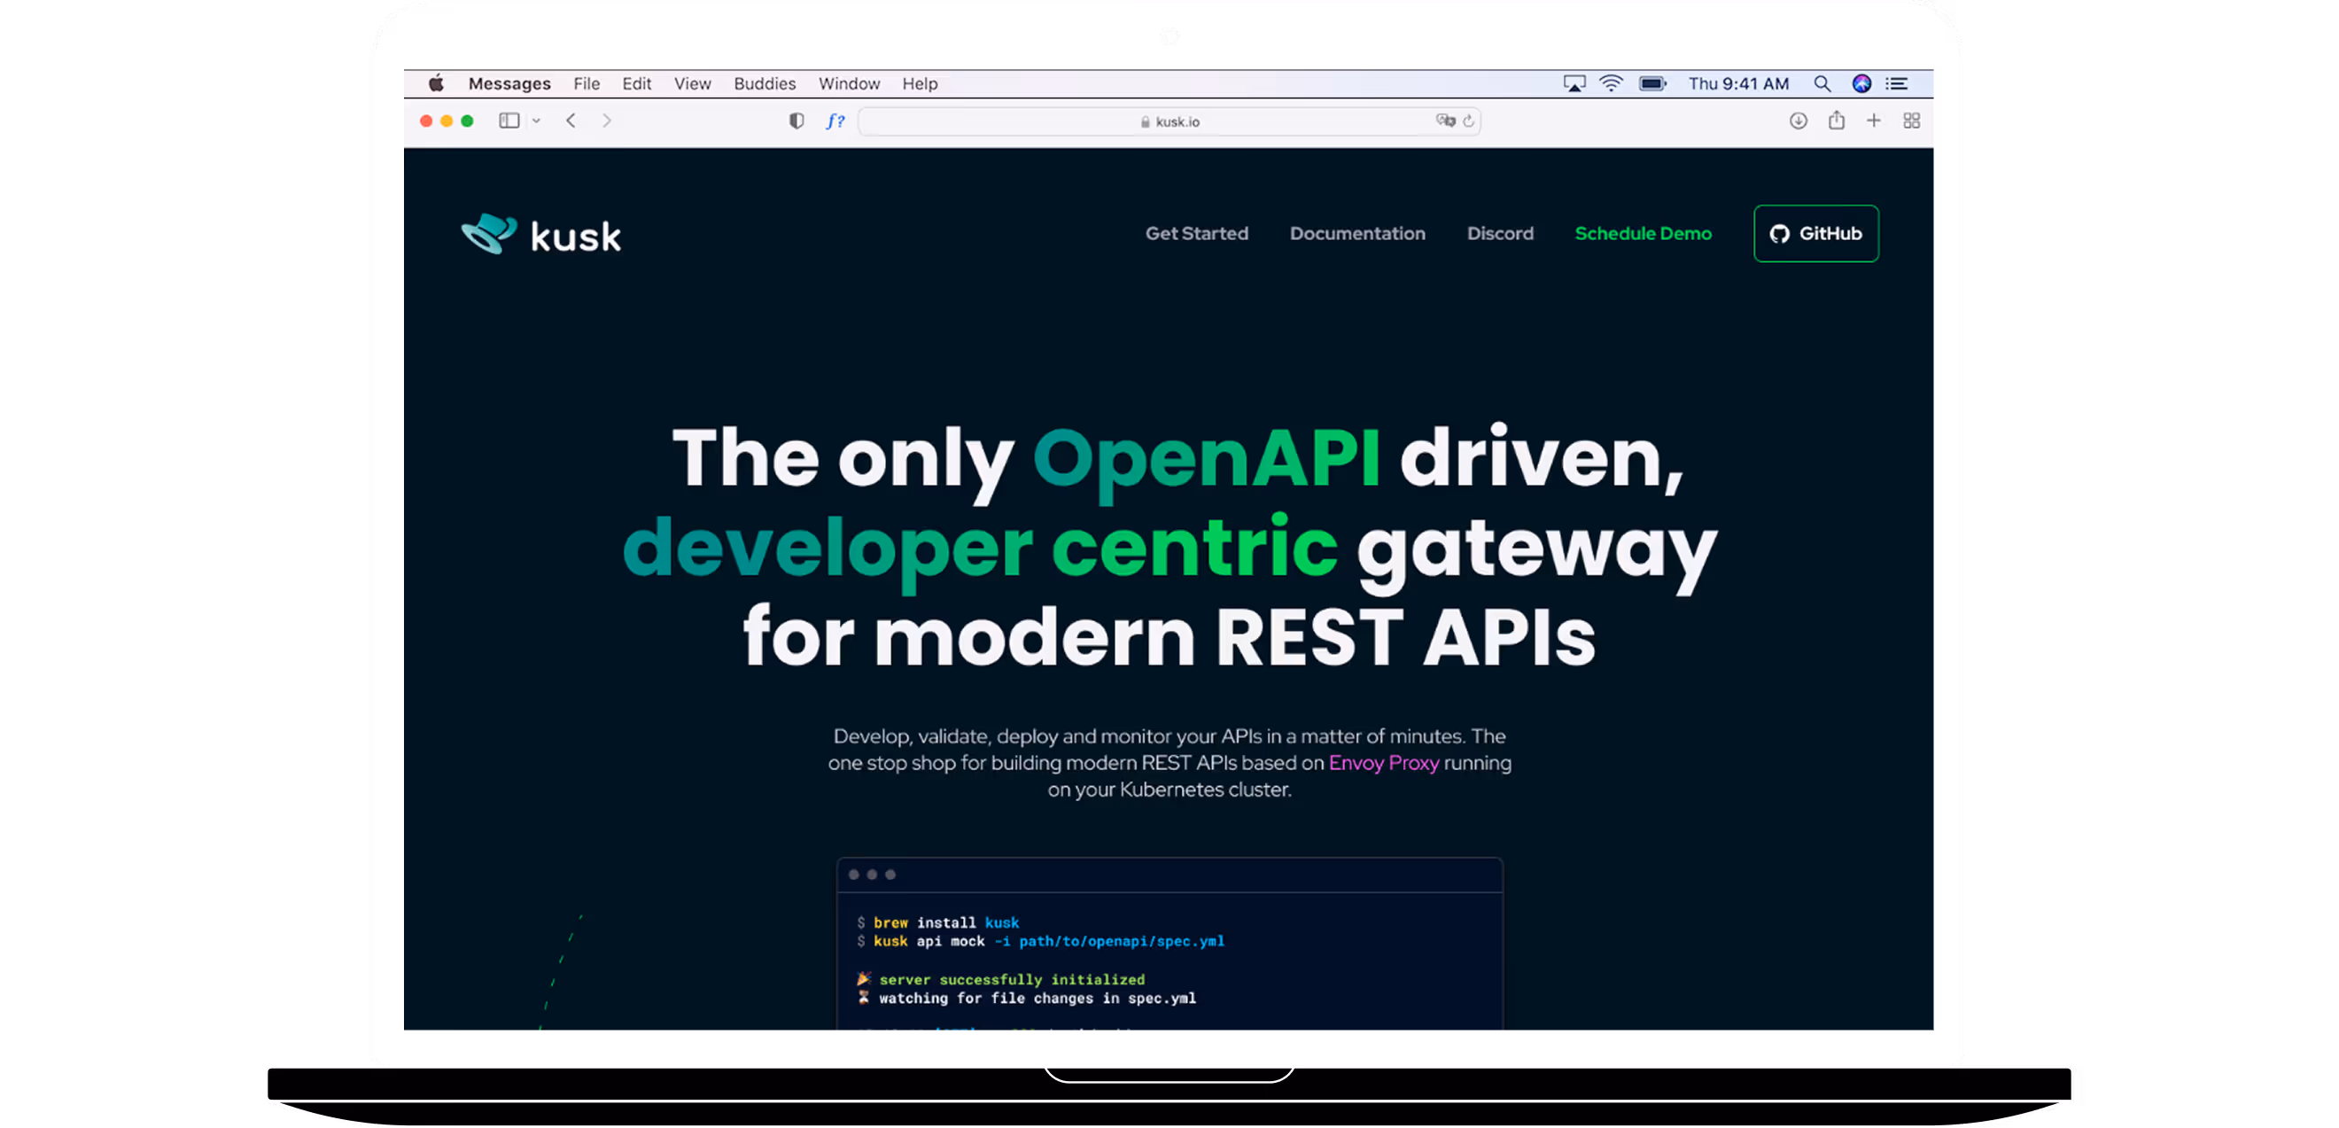Image resolution: width=2339 pixels, height=1128 pixels.
Task: Open the Window menu
Action: point(849,83)
